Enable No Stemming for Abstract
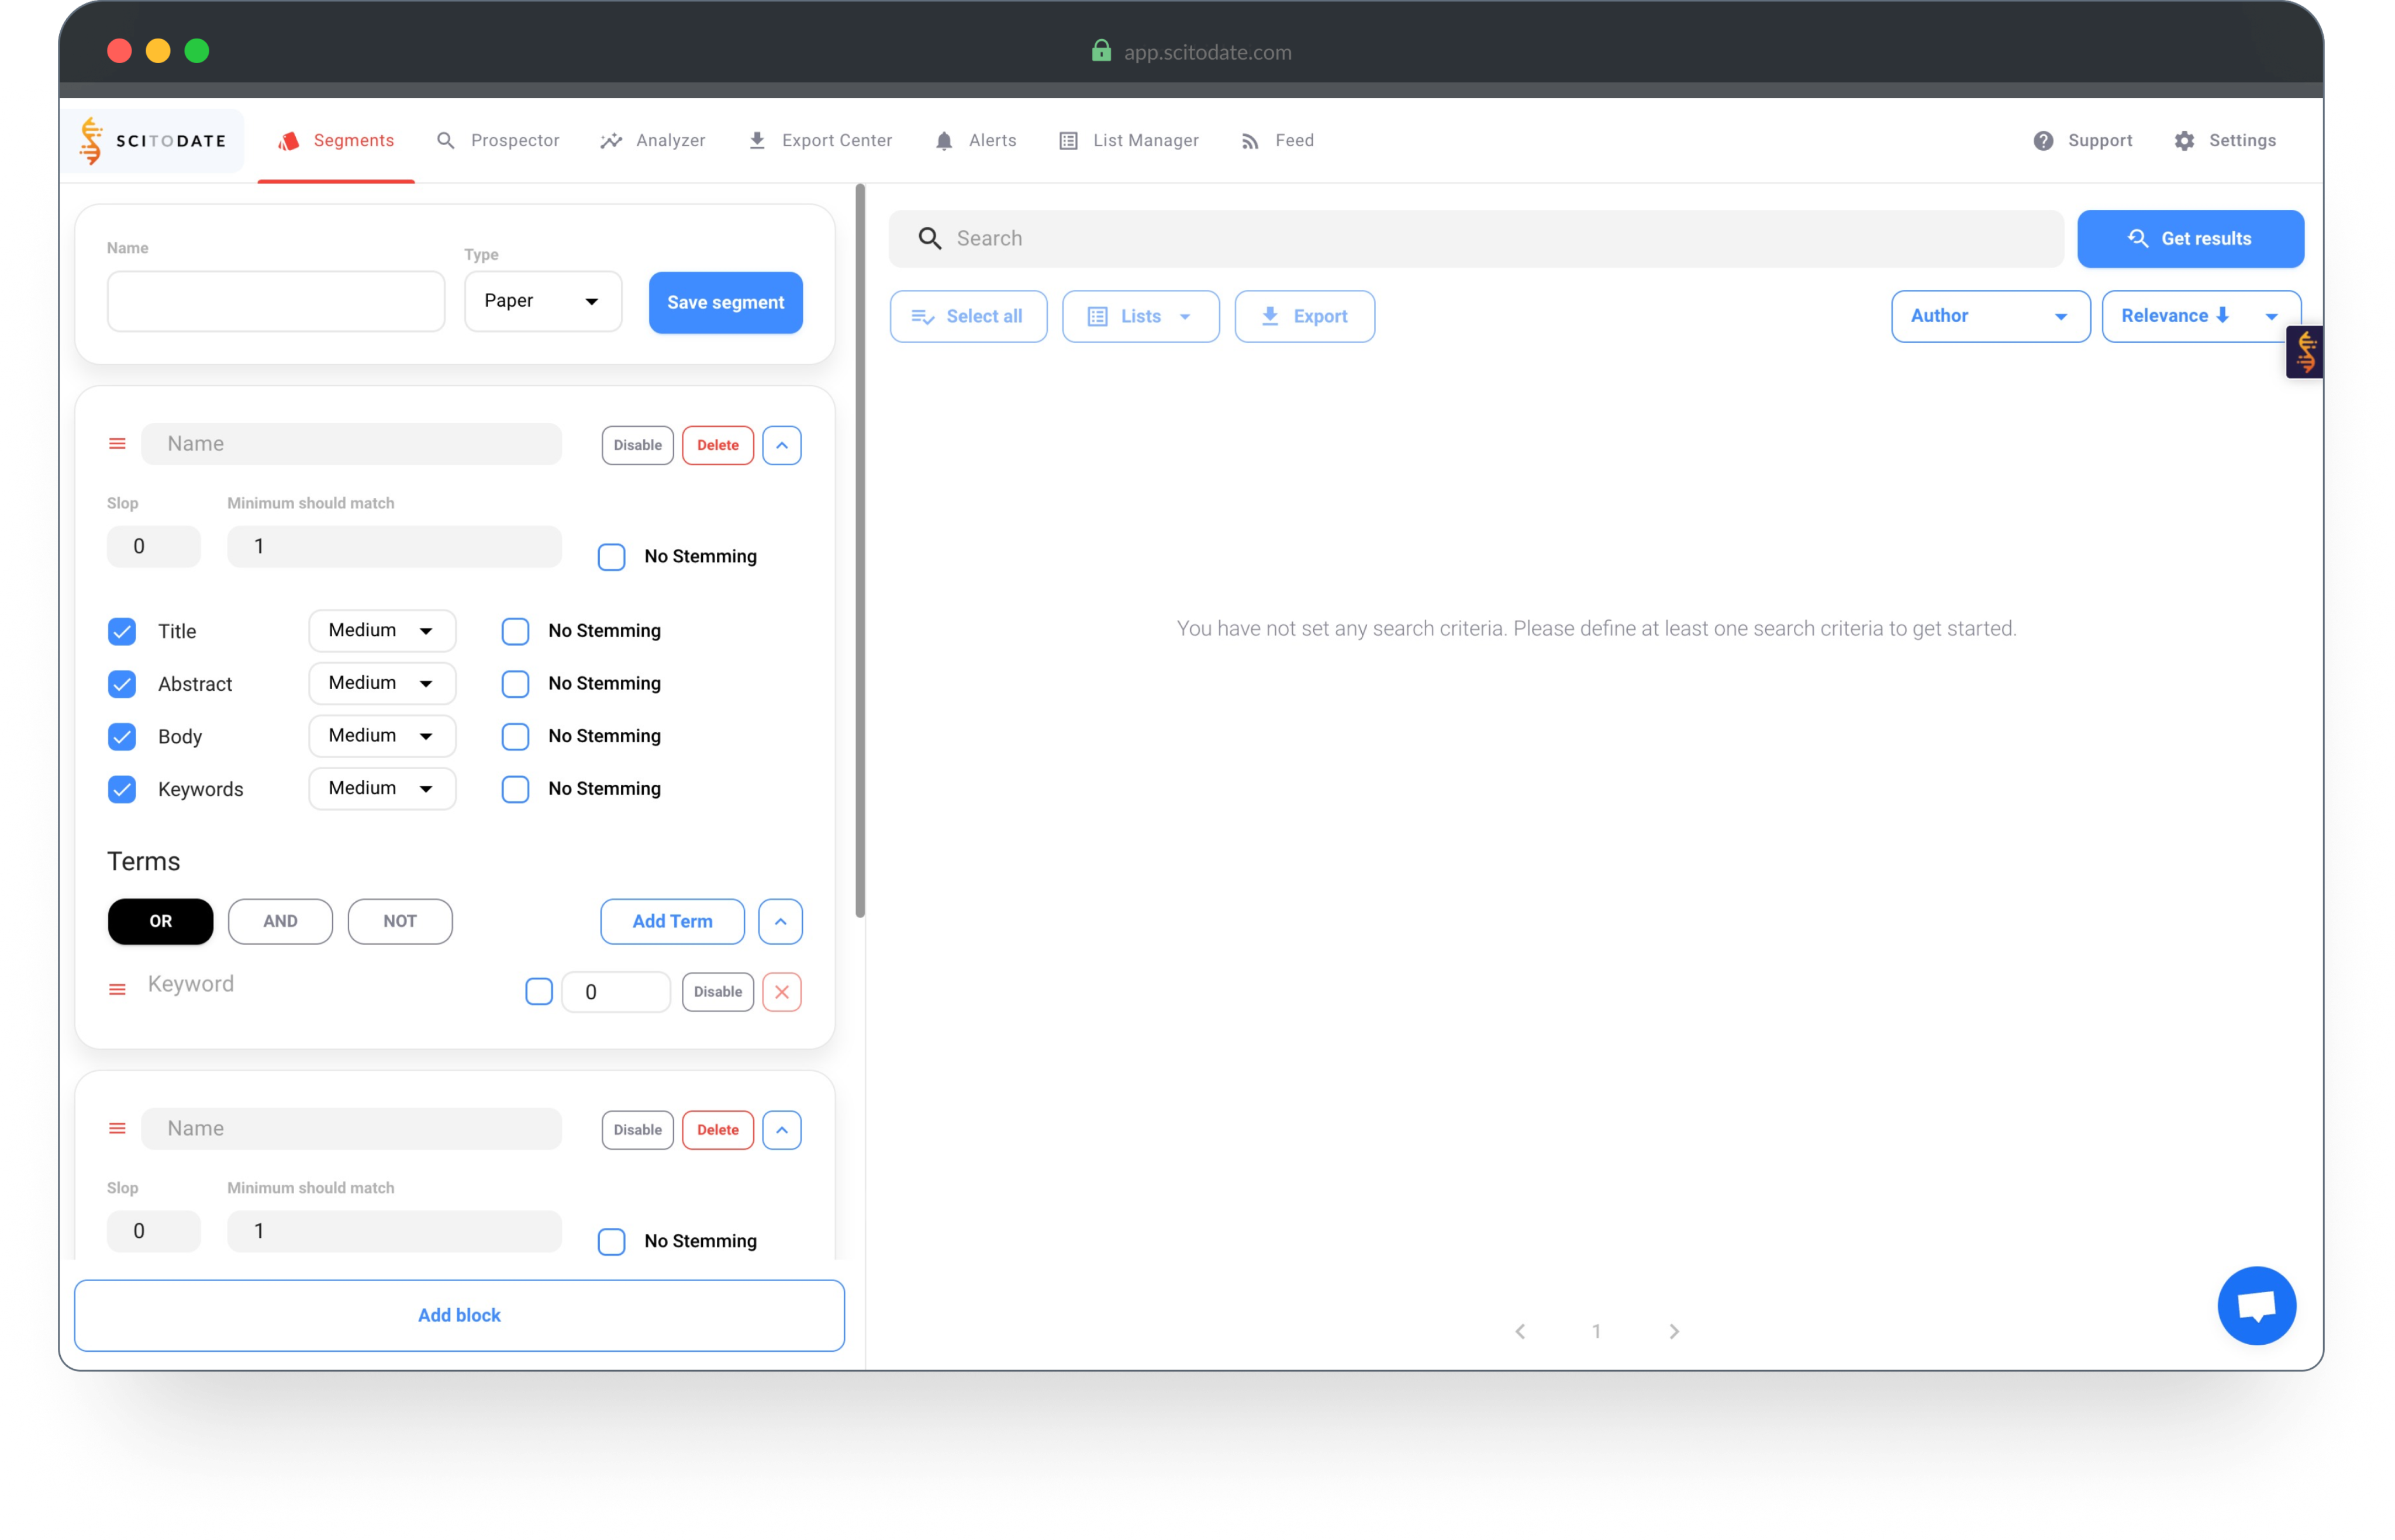Viewport: 2395px width, 1540px height. coord(515,684)
